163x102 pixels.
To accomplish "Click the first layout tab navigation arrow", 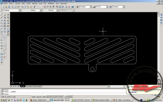I will 11,86.
